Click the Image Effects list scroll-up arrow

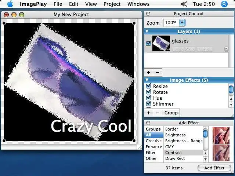point(231,99)
